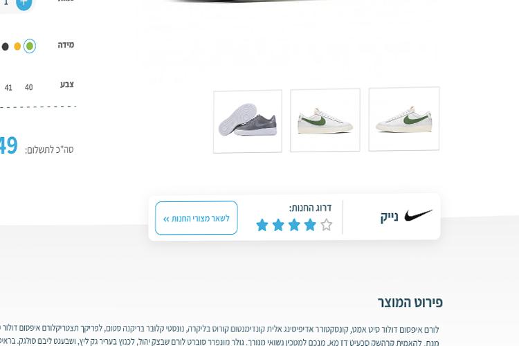Click the blue plus quantity button

[24, 3]
